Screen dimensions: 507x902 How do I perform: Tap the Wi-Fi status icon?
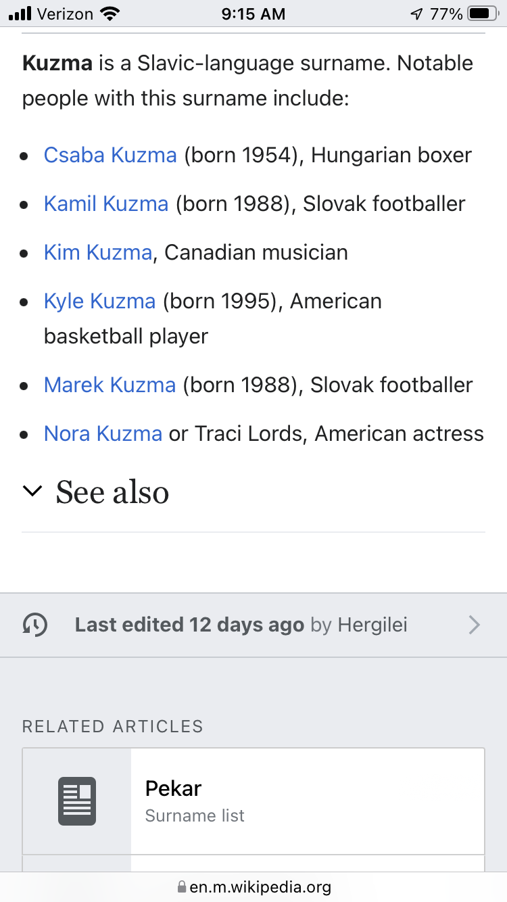tap(108, 14)
